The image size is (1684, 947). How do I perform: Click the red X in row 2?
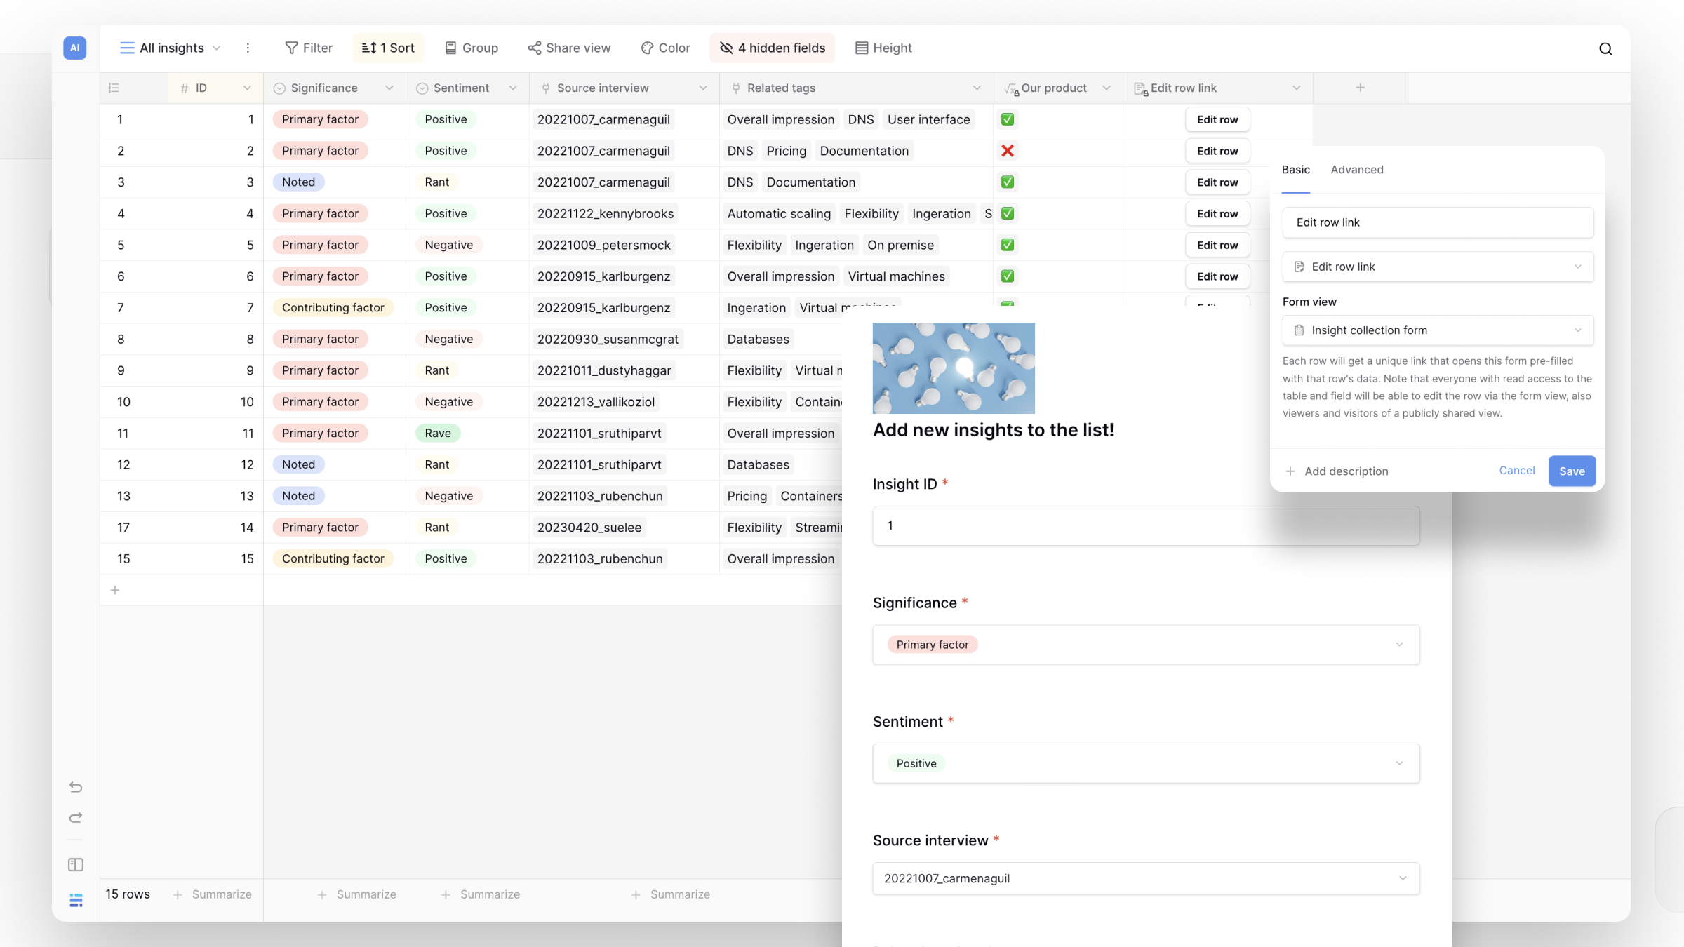(x=1008, y=150)
